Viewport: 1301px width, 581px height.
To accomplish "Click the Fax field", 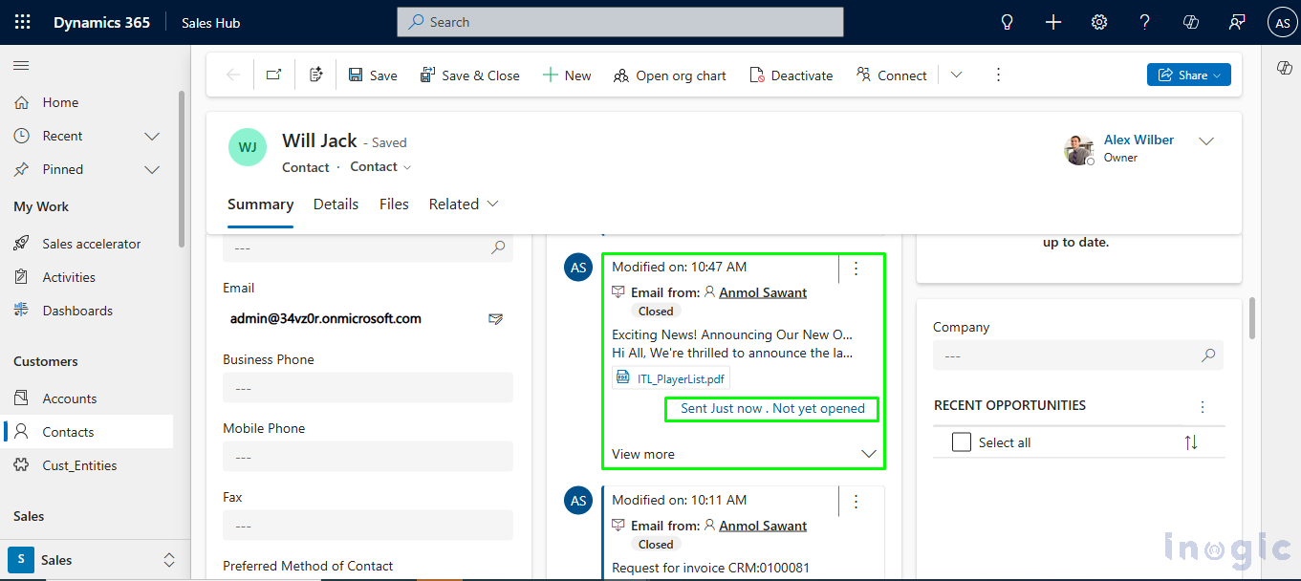I will [x=368, y=526].
